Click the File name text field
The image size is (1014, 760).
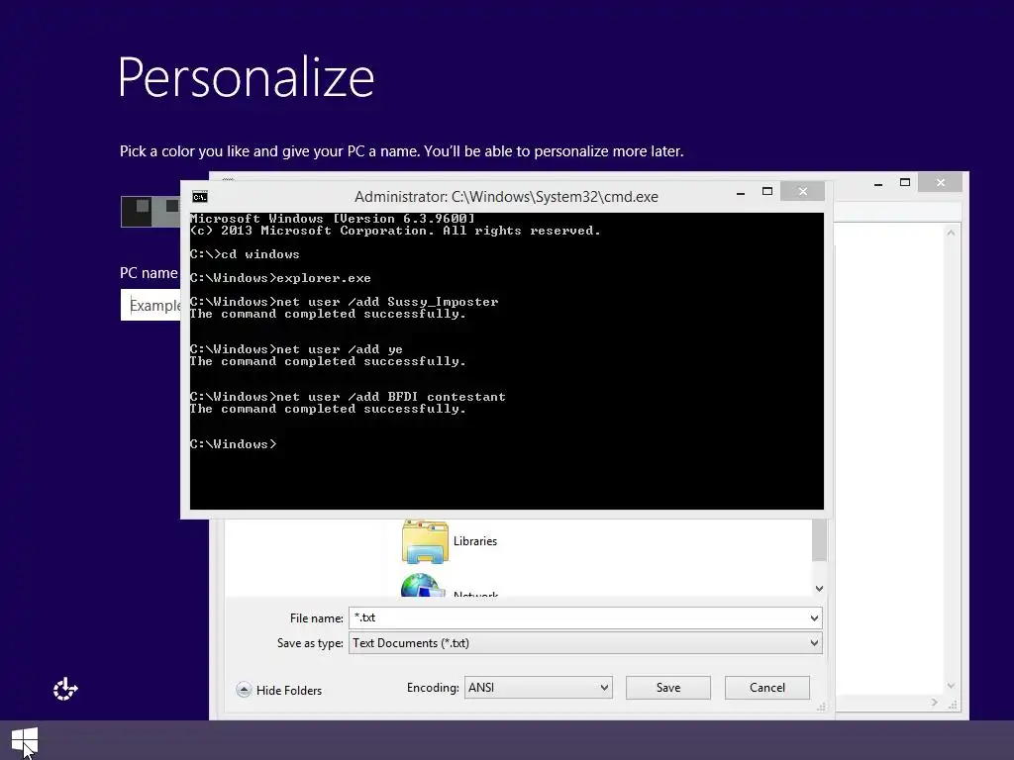point(577,617)
